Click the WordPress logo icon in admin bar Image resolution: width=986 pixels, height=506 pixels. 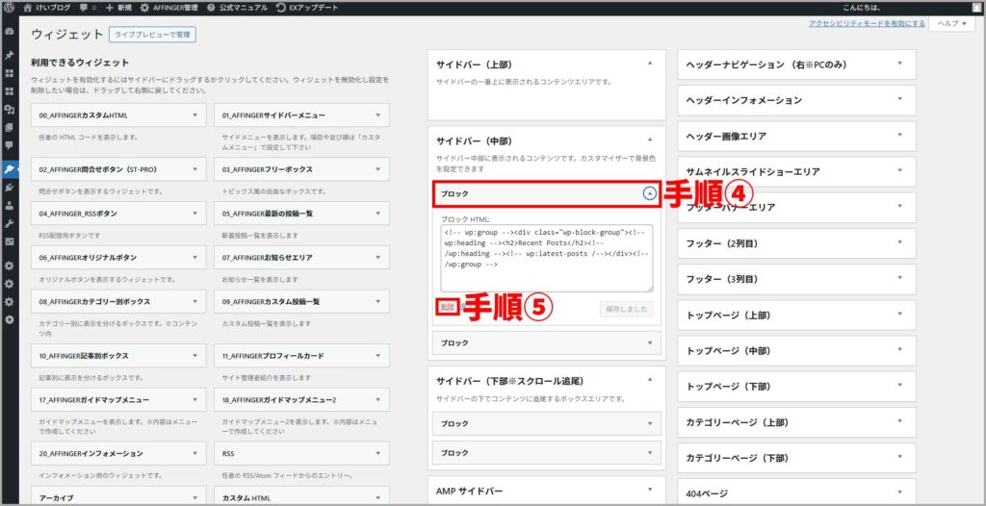10,8
